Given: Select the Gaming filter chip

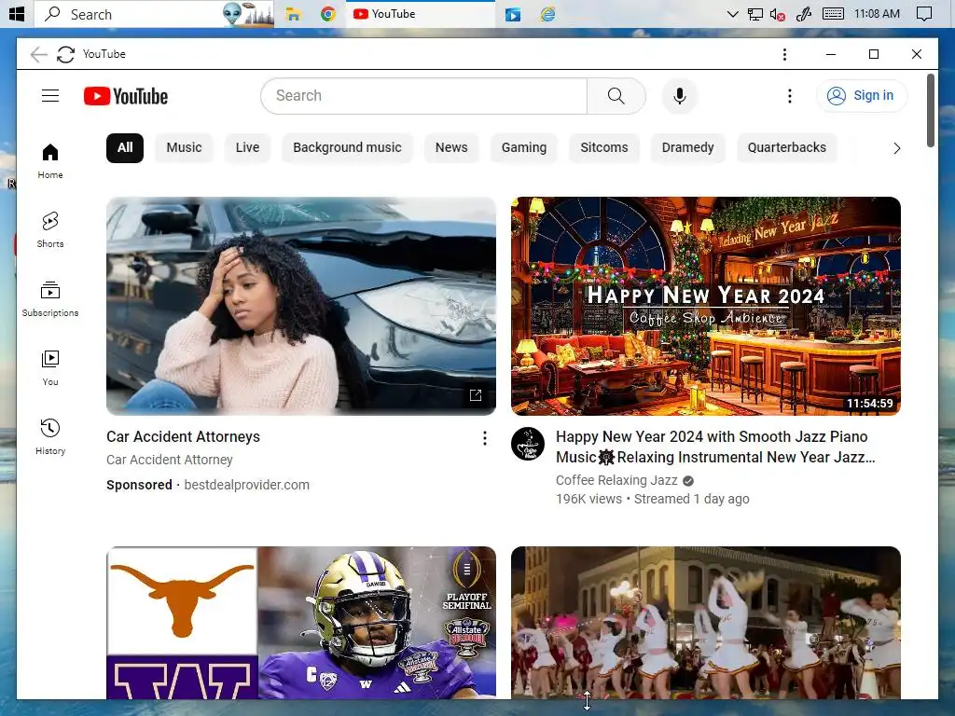Looking at the screenshot, I should (x=524, y=148).
